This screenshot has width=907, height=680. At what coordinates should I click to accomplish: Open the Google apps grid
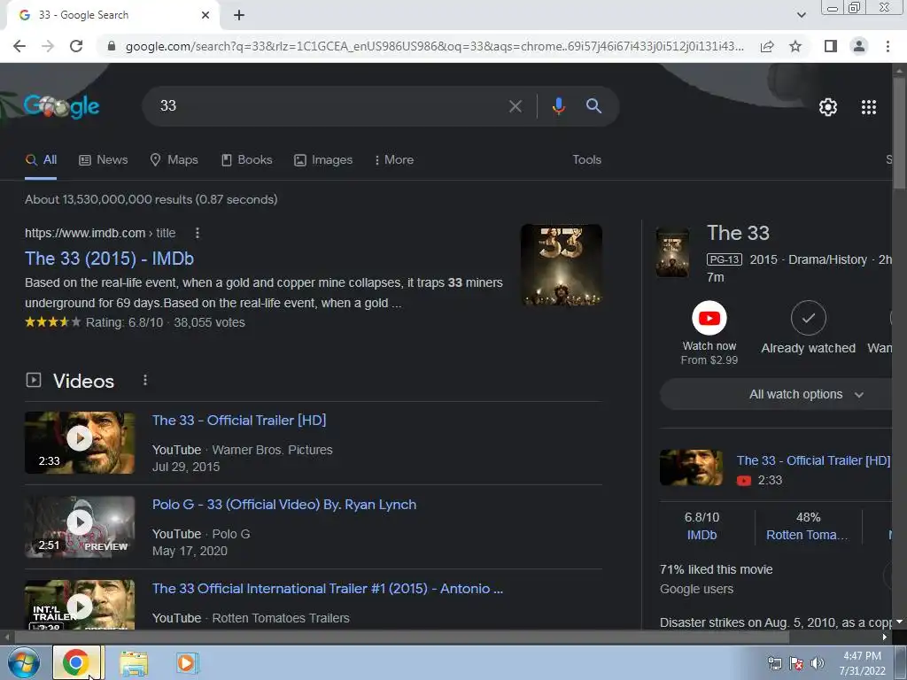pyautogui.click(x=868, y=107)
